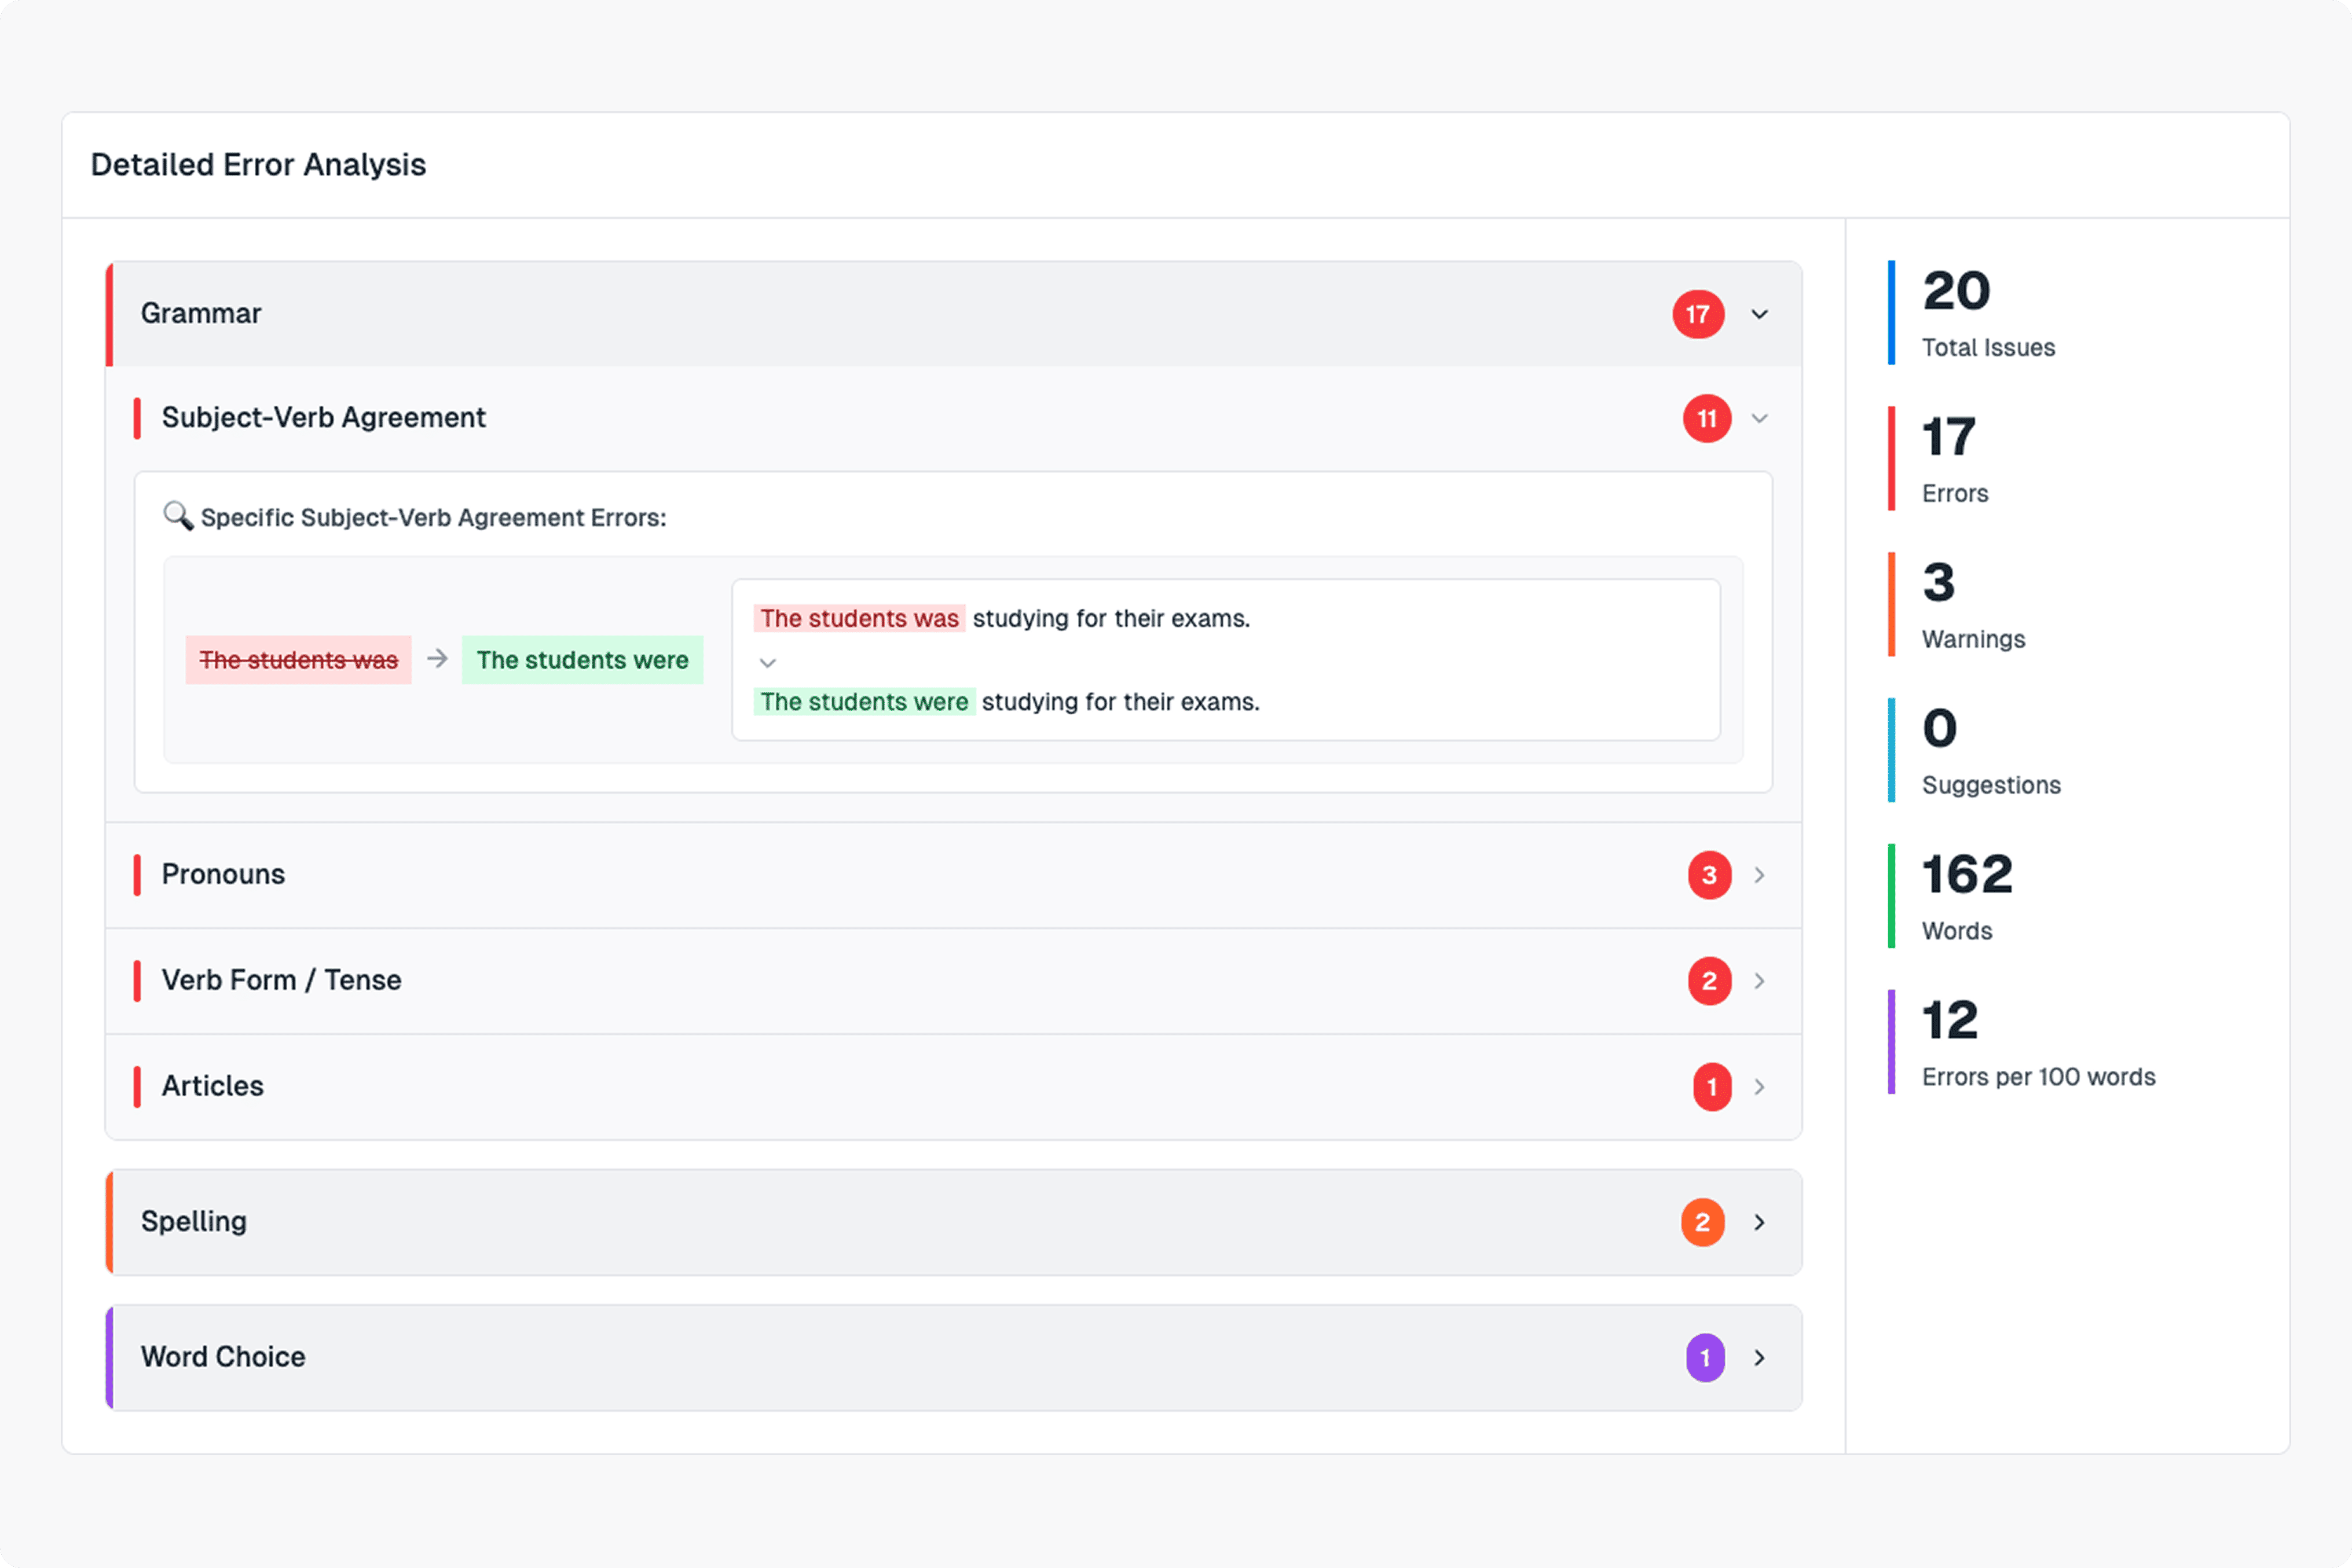Click the struck-through 'The students was' chip
2352x1568 pixels.
pos(298,660)
